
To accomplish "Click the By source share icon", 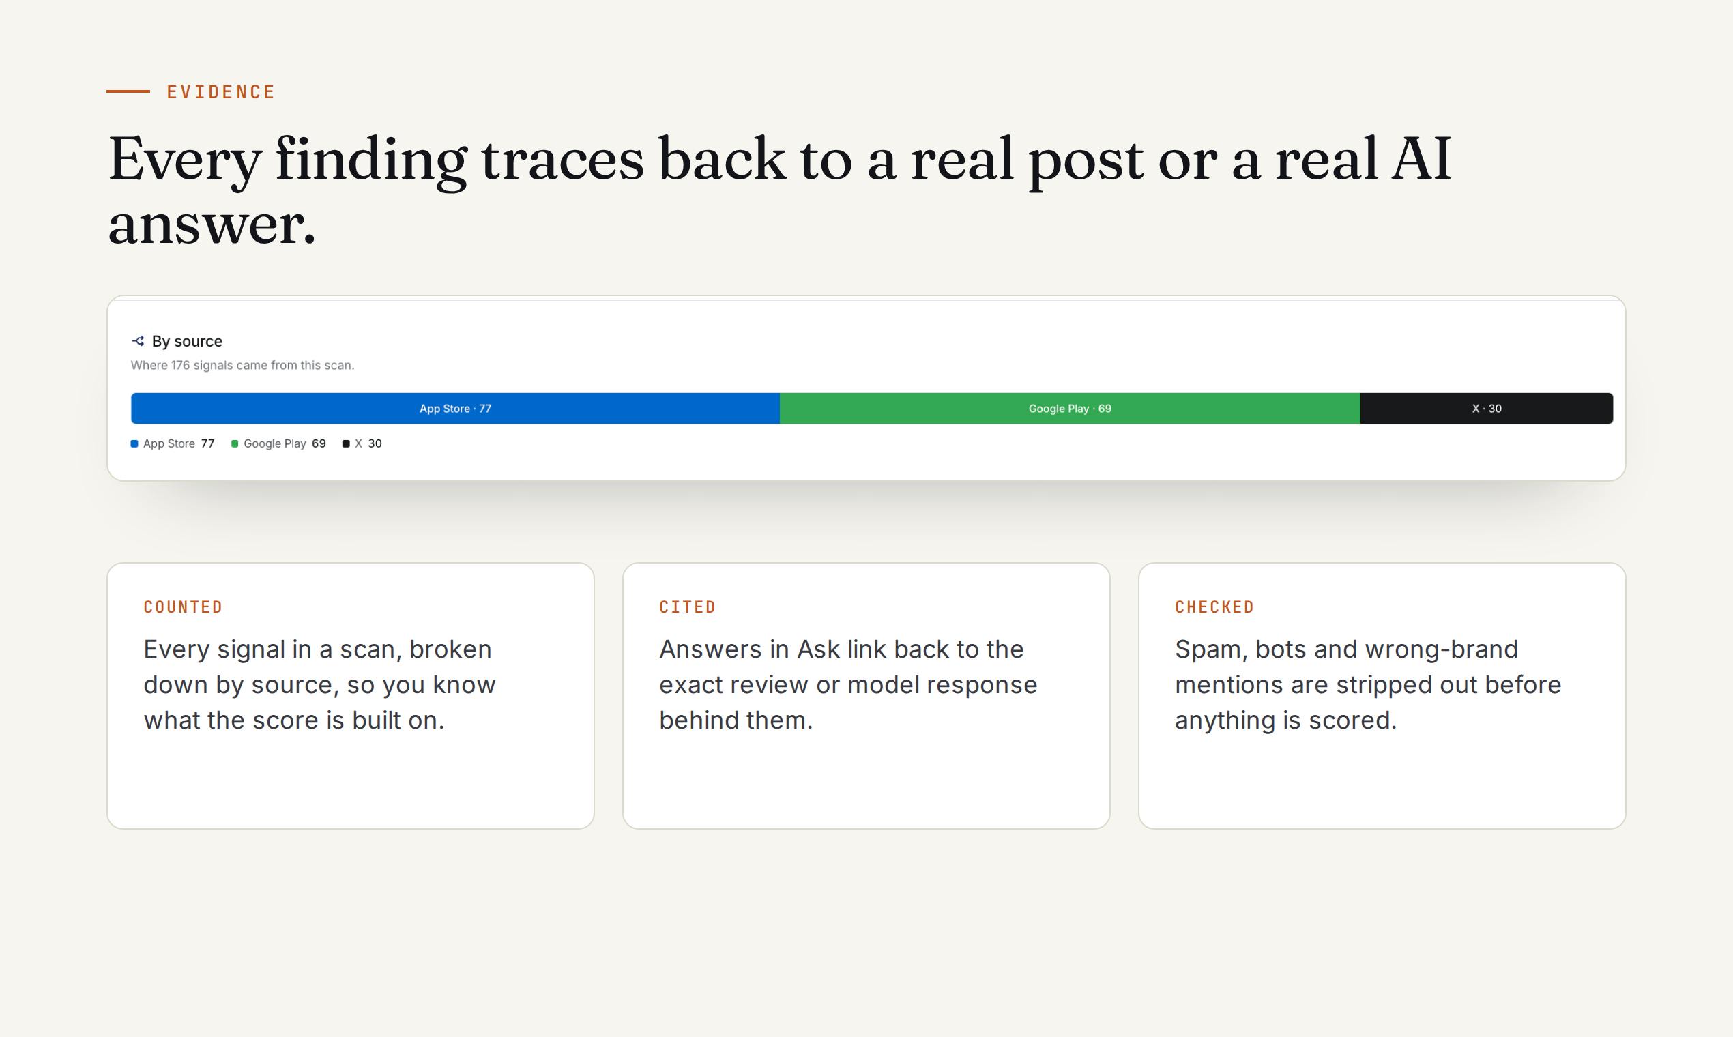I will (139, 341).
